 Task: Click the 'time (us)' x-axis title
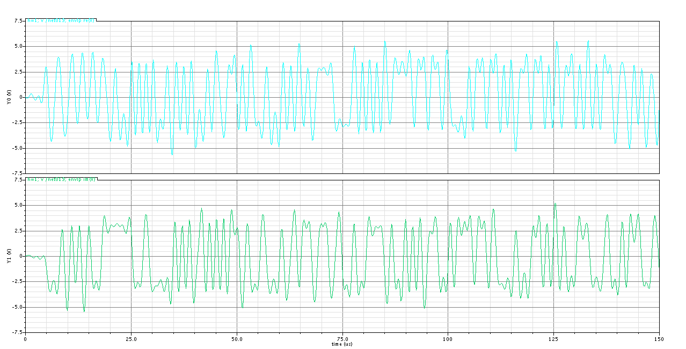342,344
